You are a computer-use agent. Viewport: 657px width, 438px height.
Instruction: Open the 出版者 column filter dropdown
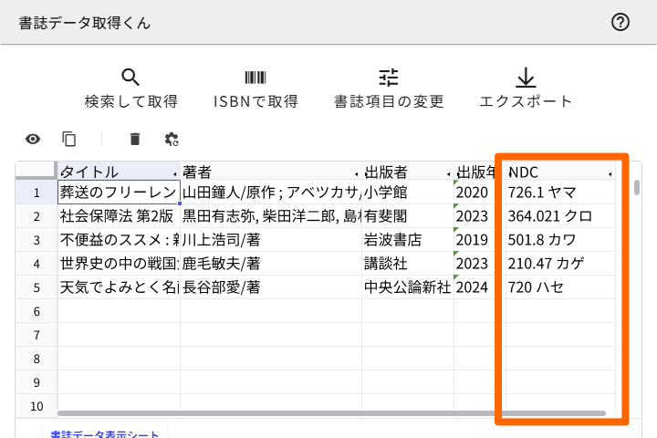448,172
